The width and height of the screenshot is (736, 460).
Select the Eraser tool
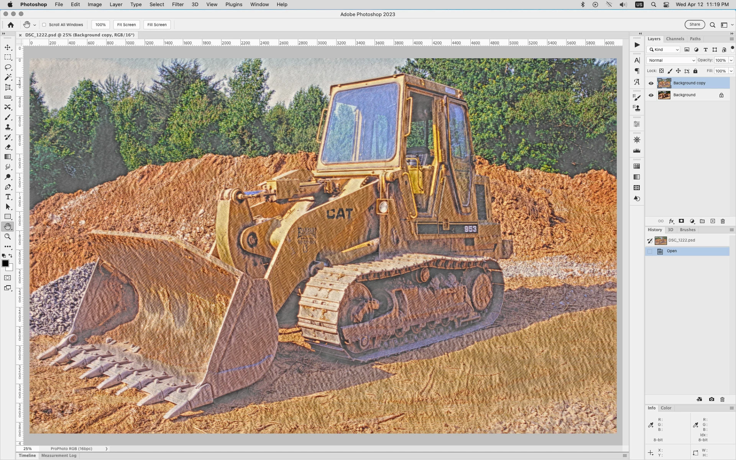[8, 147]
